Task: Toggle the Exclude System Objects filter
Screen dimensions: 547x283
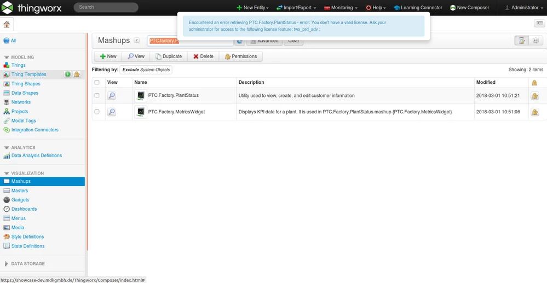Action: click(146, 70)
